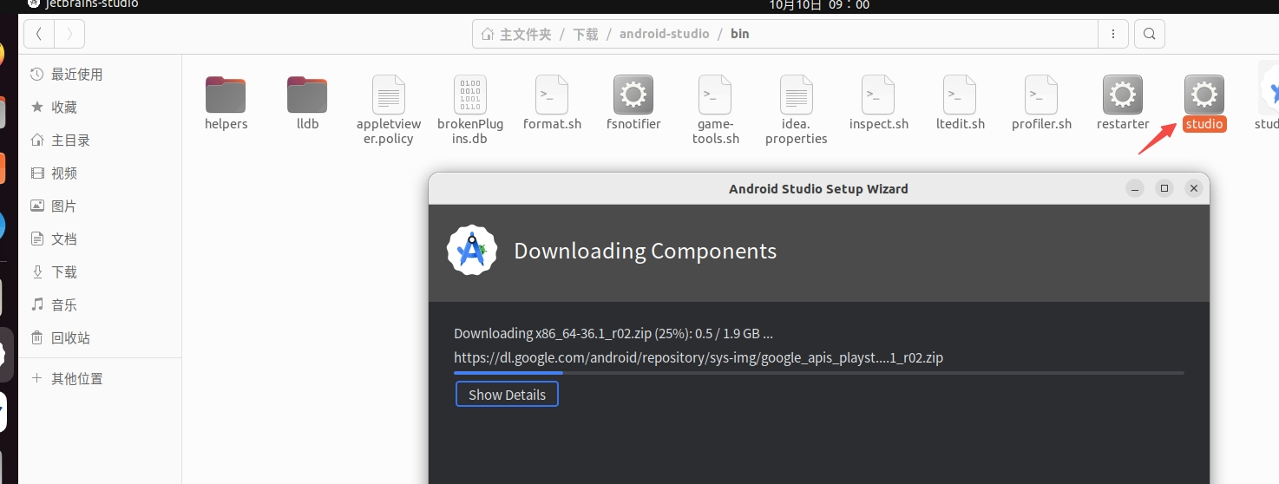This screenshot has width=1279, height=484.
Task: Navigate to 主文件夹 in path bar
Action: pyautogui.click(x=516, y=34)
